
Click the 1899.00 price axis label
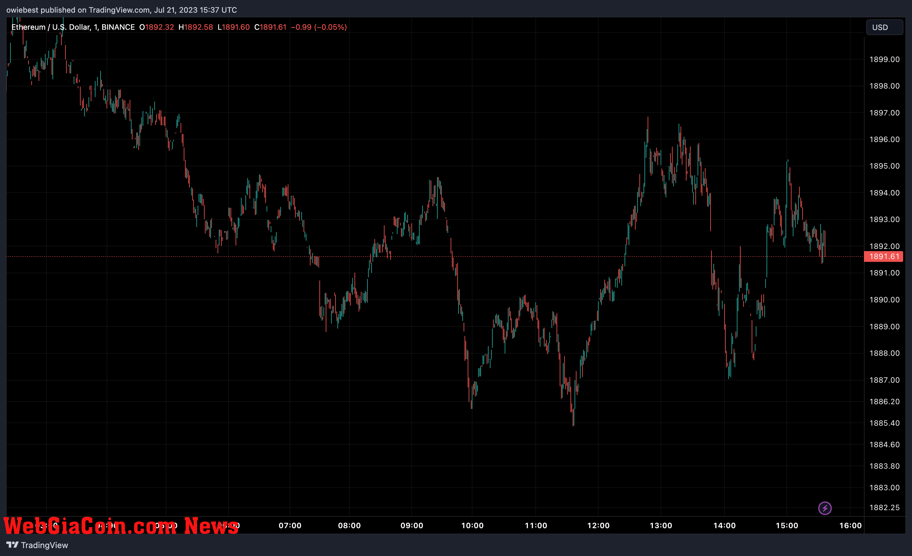tap(884, 59)
